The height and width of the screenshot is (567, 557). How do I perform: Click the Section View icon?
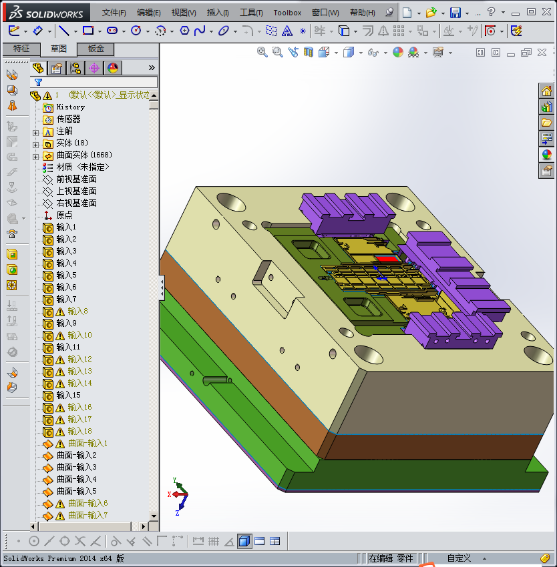pos(308,53)
